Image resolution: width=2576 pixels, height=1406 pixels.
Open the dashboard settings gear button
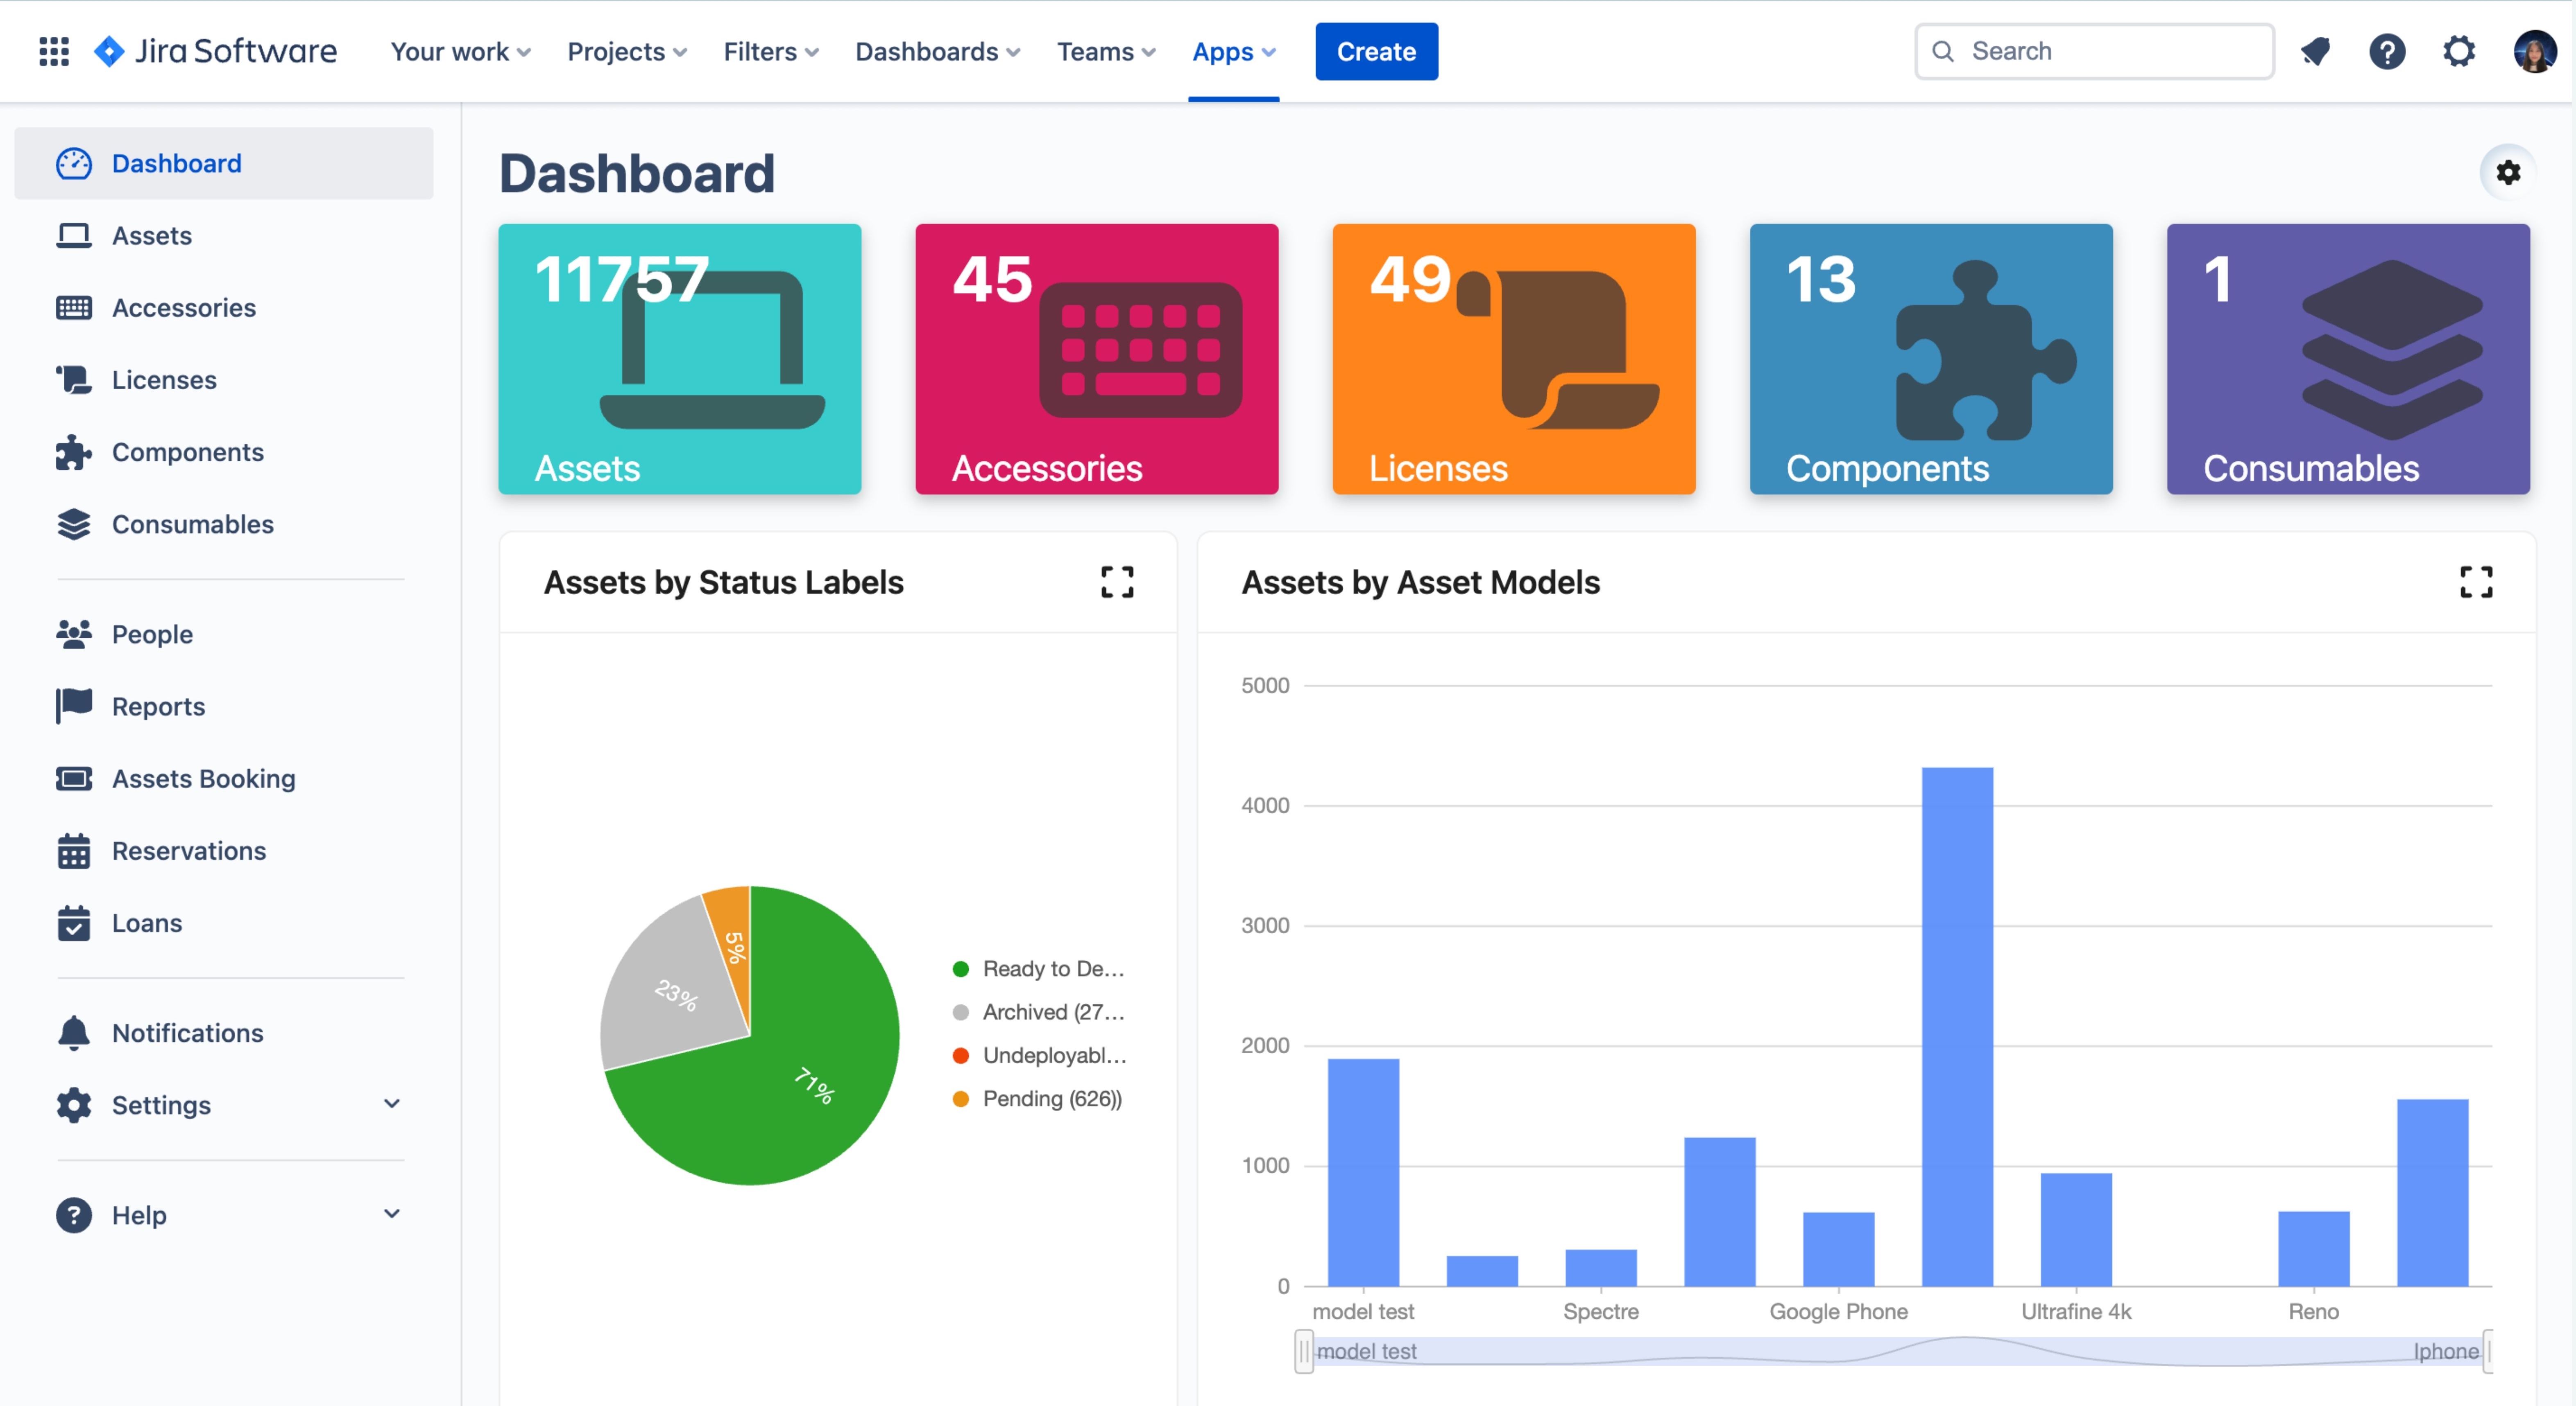tap(2507, 172)
